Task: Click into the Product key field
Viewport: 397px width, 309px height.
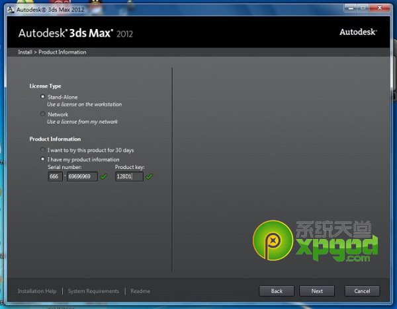Action: pos(129,176)
